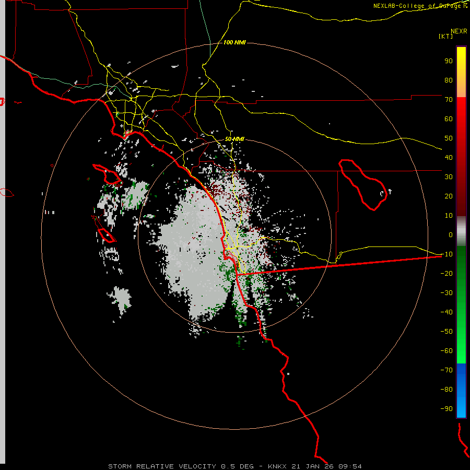Select the 100 NMI range ring label
Image resolution: width=470 pixels, height=470 pixels.
234,42
